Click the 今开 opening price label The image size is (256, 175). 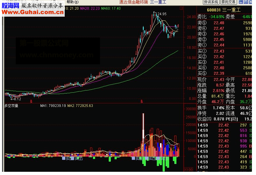[230, 79]
